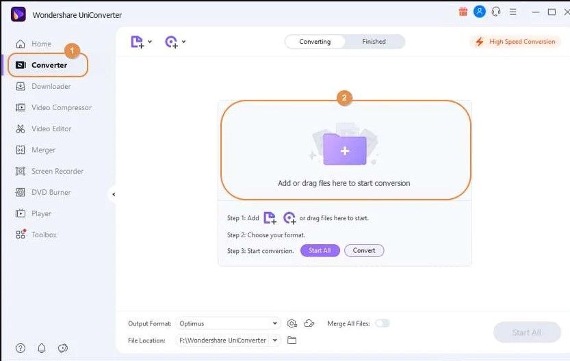Go to Video Editor
Screen dimensions: 570x361
coord(43,129)
